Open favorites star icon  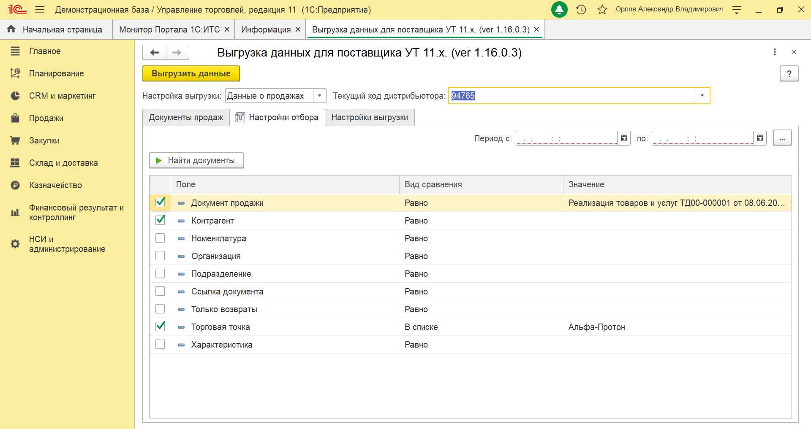tap(602, 9)
